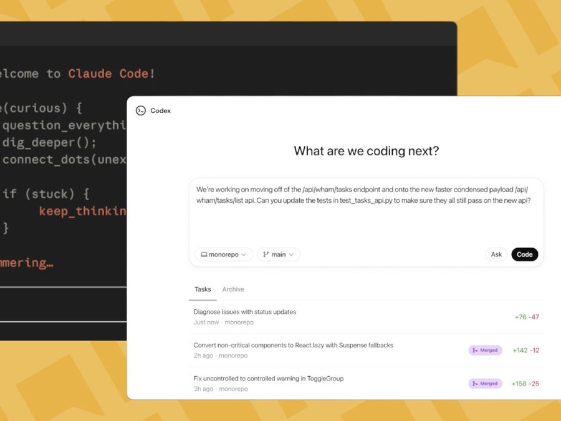Image resolution: width=561 pixels, height=421 pixels.
Task: Click merge icon on React.lazy task badge
Action: click(475, 350)
